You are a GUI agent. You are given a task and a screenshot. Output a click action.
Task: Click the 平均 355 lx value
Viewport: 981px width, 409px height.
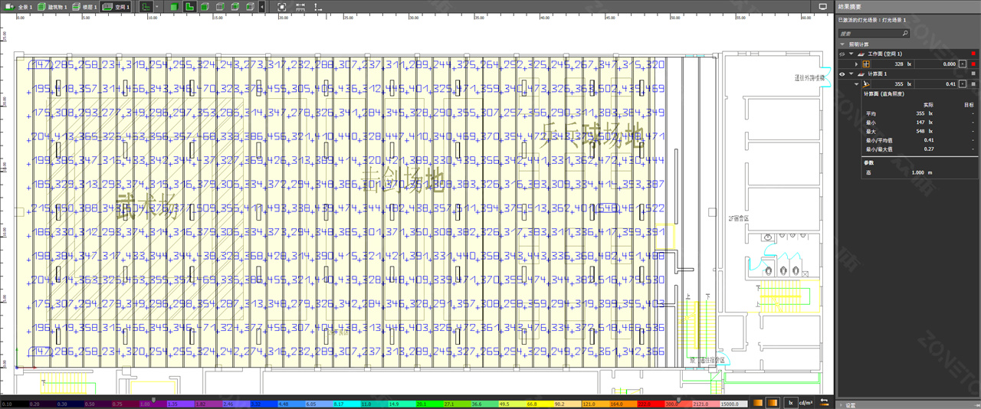(924, 113)
